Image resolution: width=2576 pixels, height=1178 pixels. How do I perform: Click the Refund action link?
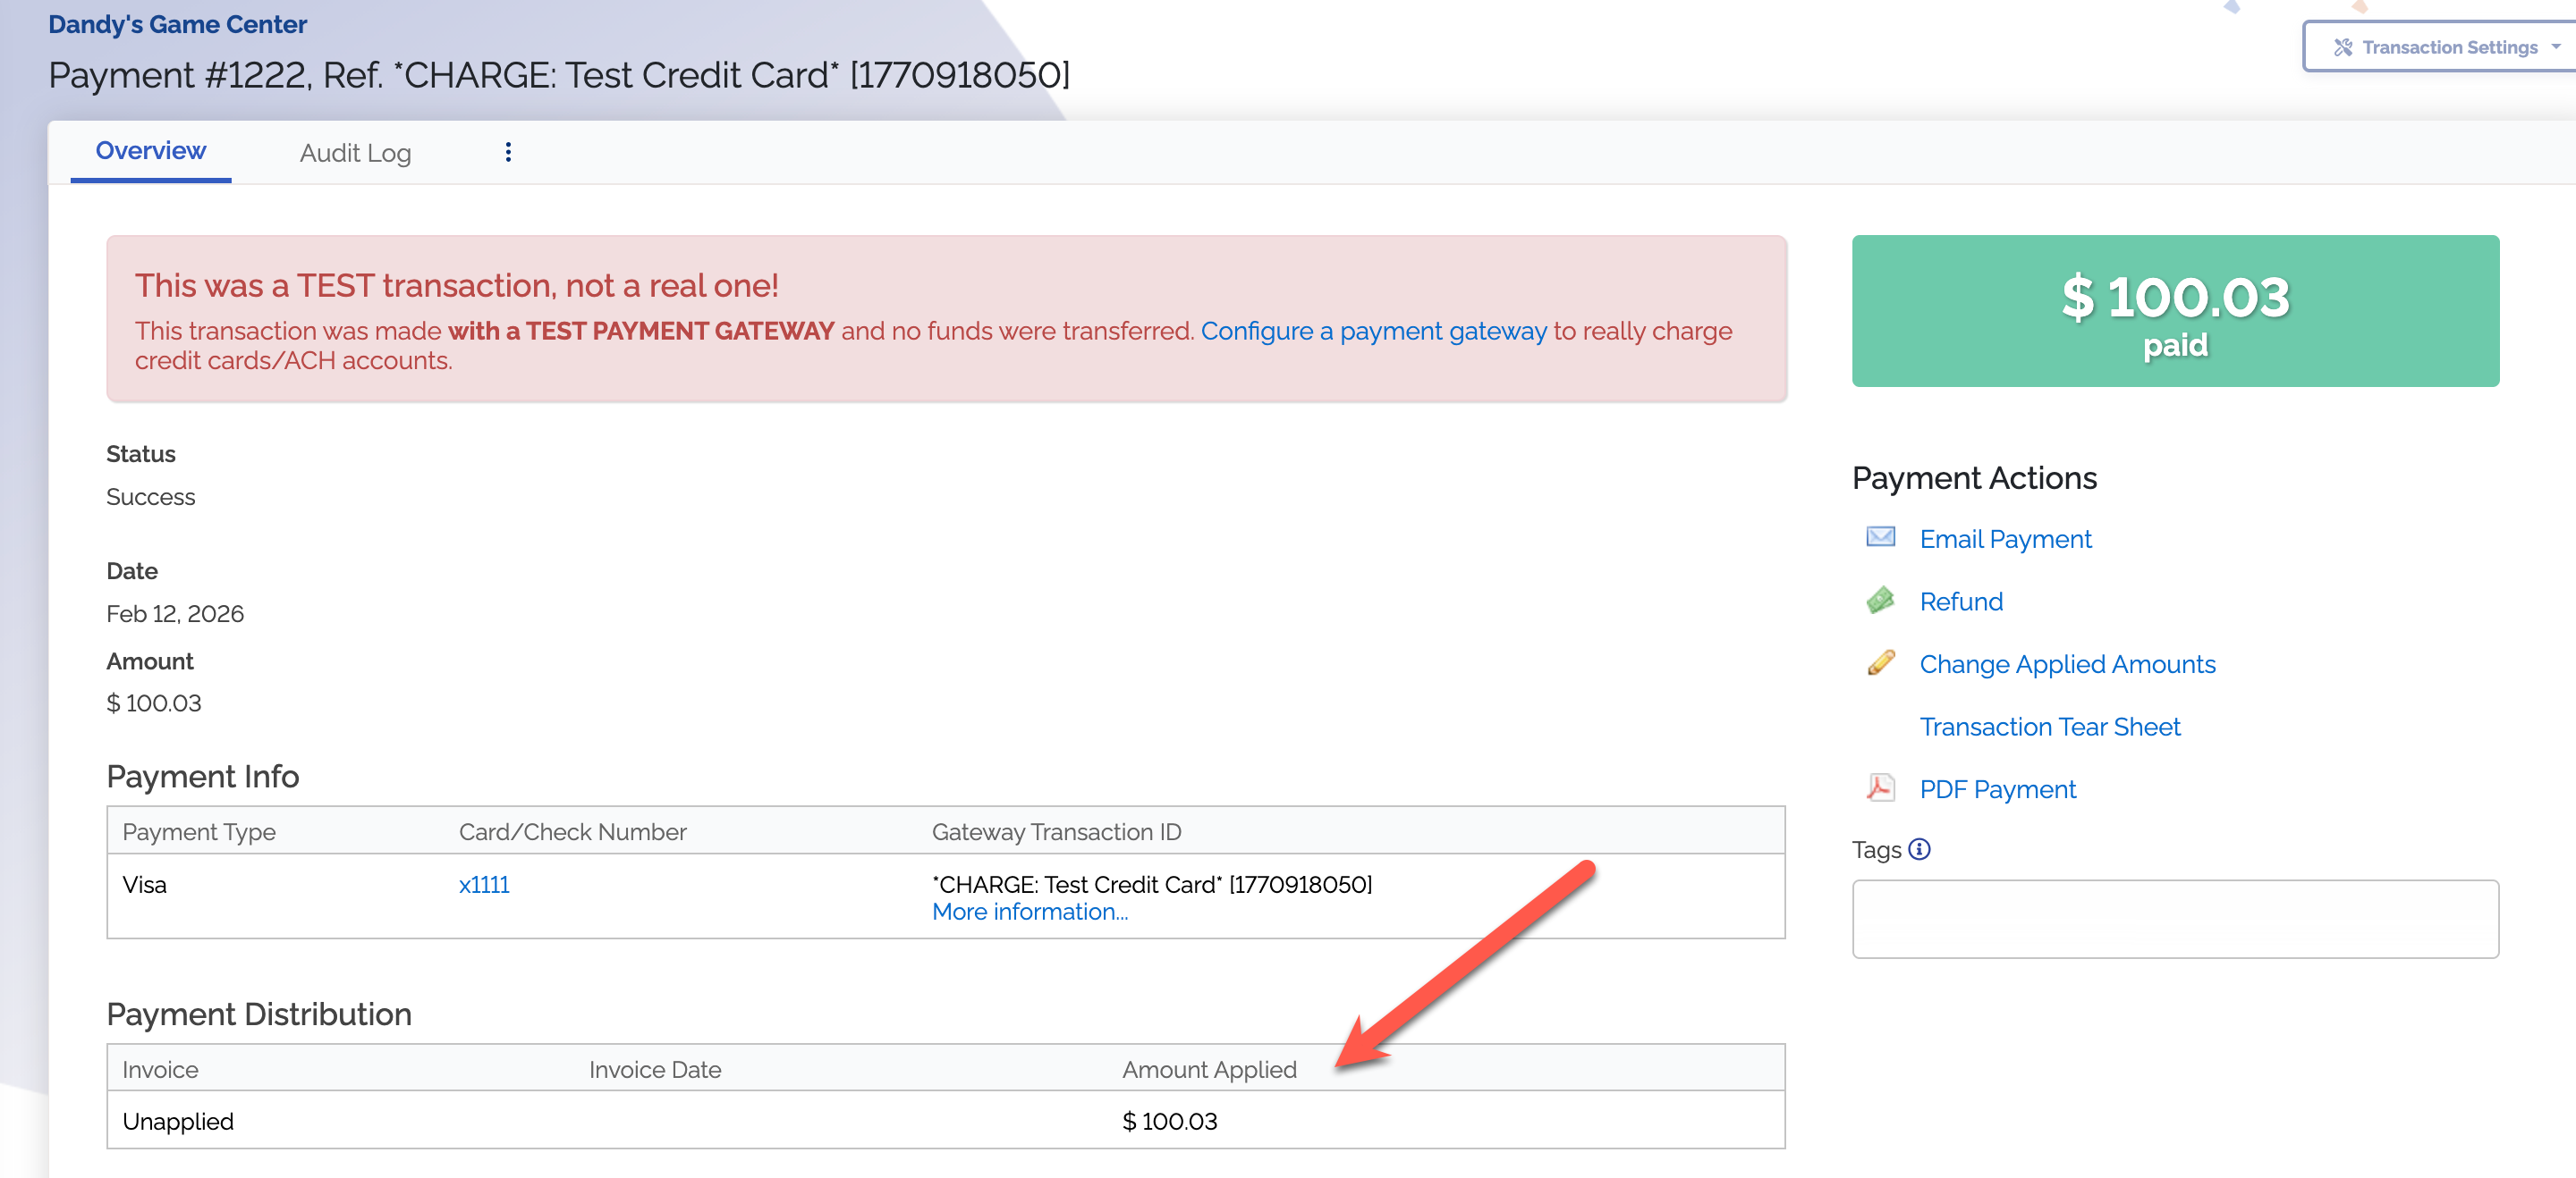coord(1961,602)
